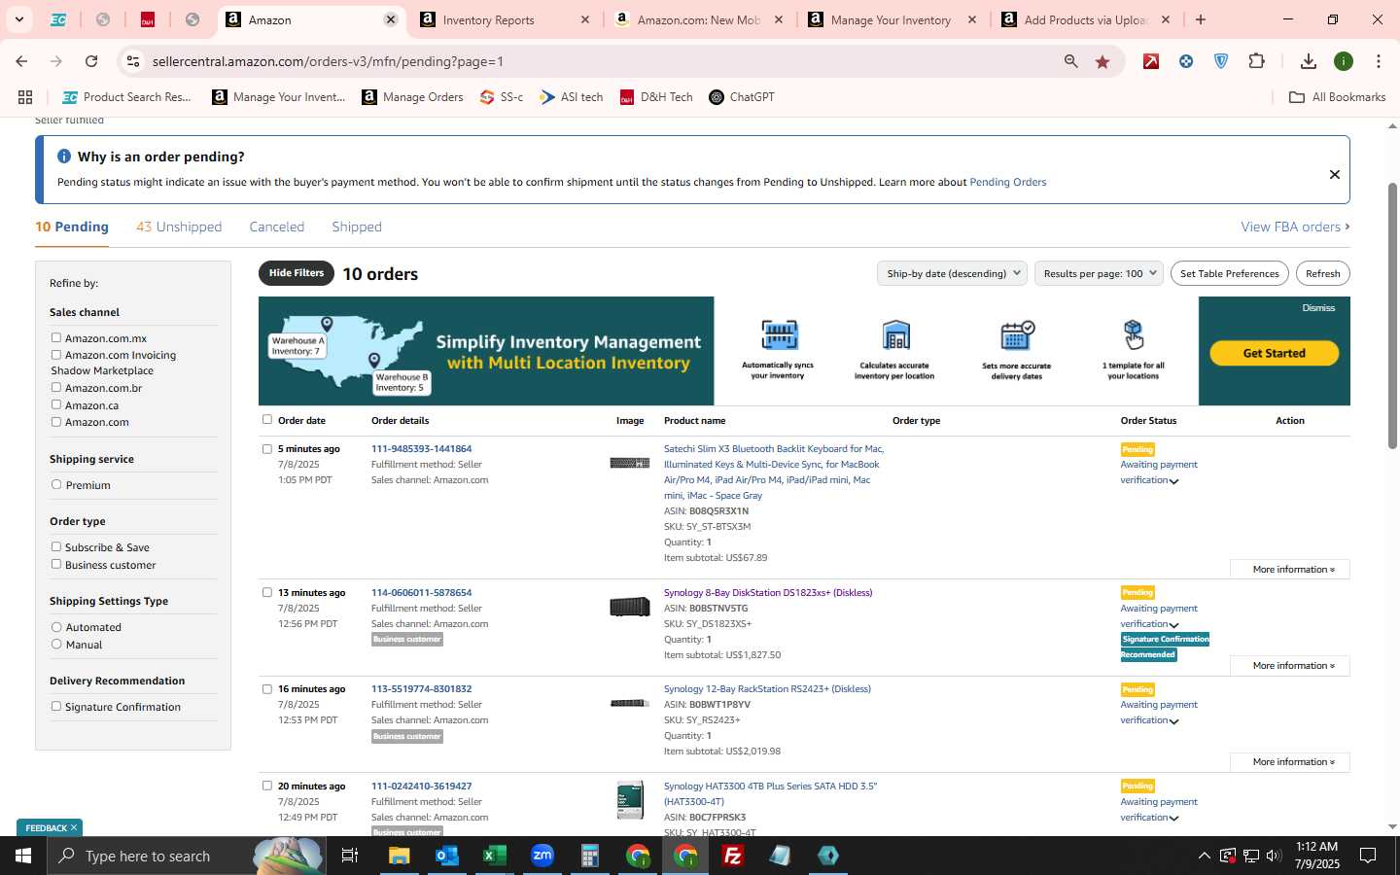Open the tab search chevron dropdown
The width and height of the screenshot is (1400, 875).
pos(18,19)
